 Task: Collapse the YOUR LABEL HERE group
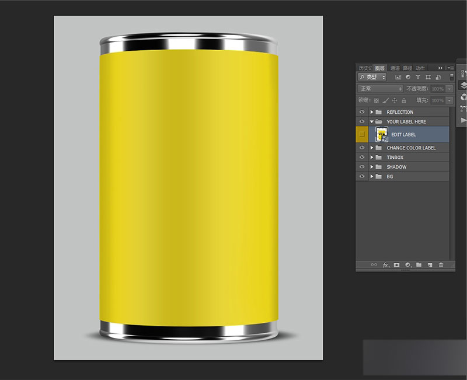pos(372,121)
